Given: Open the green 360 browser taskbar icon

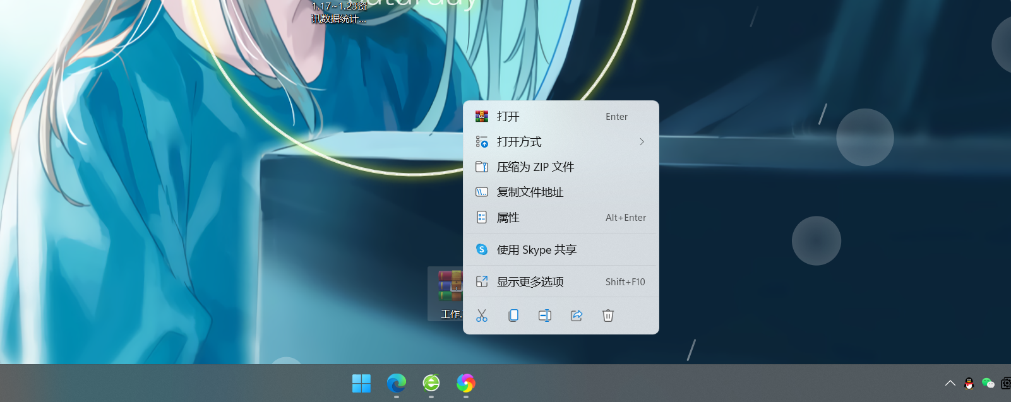Looking at the screenshot, I should click(431, 383).
